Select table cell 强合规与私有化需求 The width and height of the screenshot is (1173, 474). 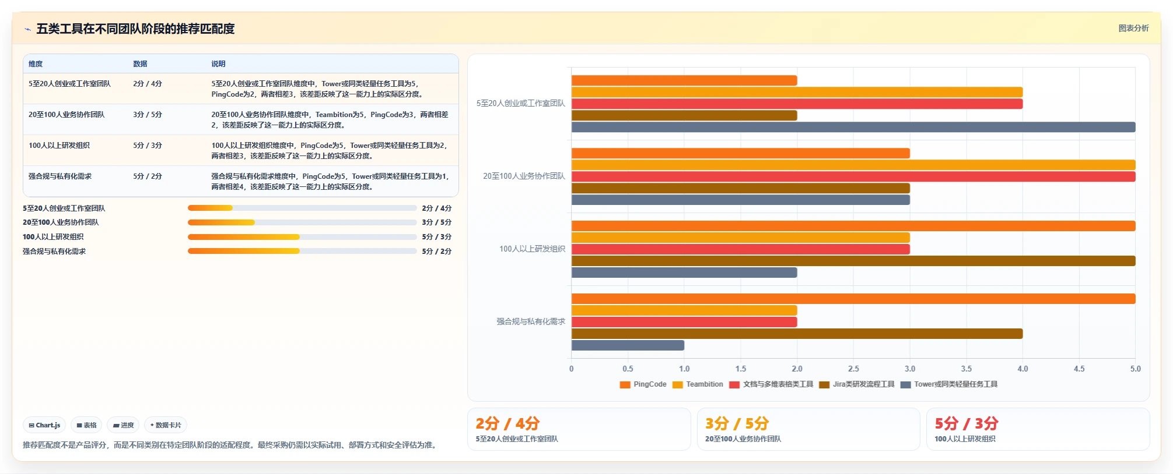[60, 176]
